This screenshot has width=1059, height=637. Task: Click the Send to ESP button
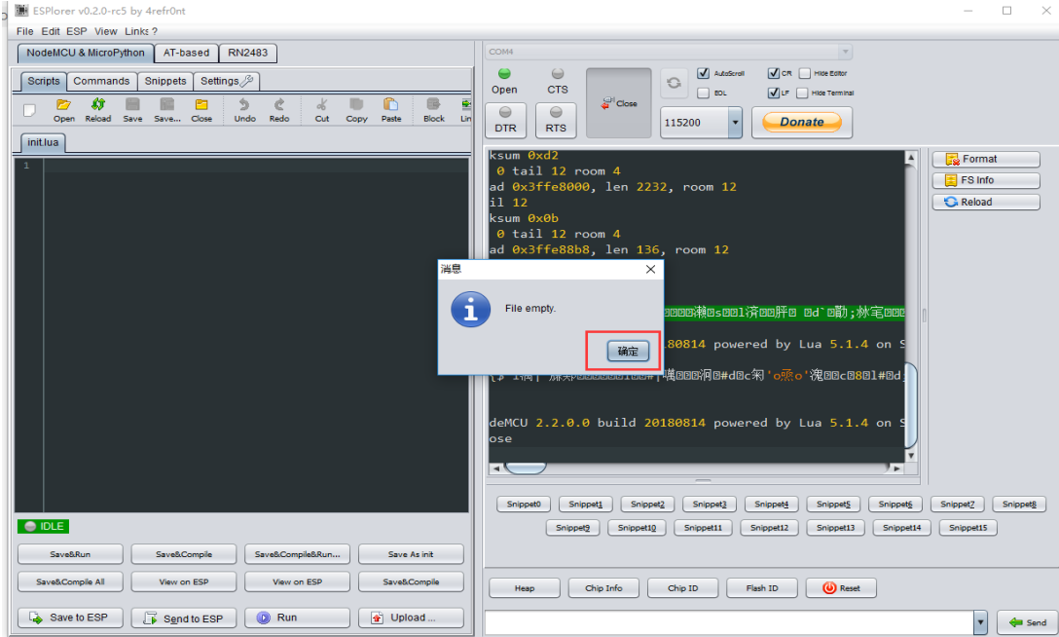pyautogui.click(x=184, y=618)
